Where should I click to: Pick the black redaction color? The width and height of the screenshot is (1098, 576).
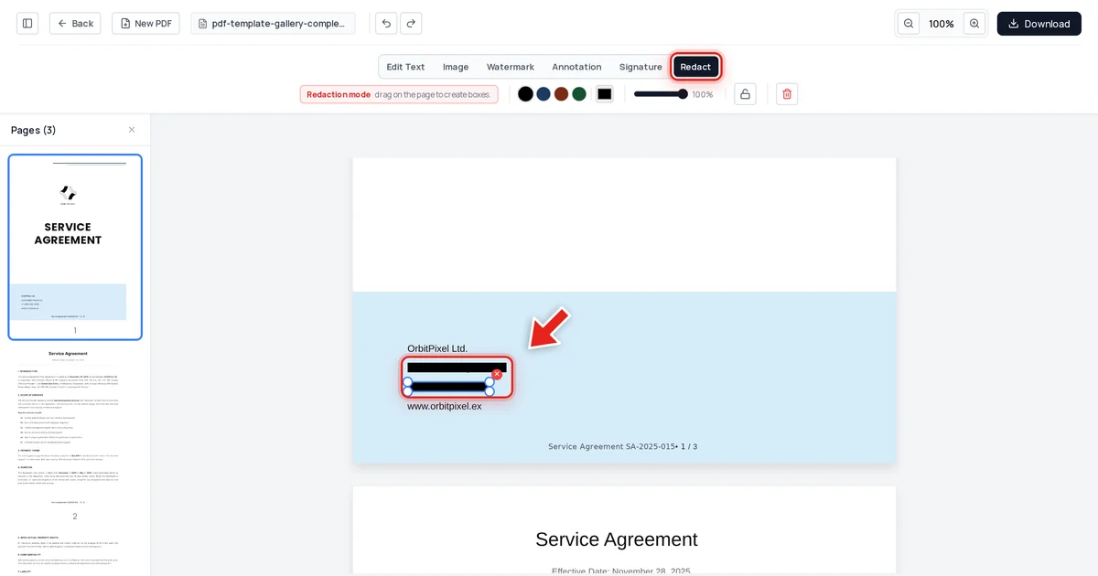tap(525, 94)
